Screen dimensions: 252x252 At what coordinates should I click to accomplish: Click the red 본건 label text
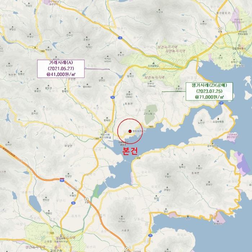click(130, 151)
